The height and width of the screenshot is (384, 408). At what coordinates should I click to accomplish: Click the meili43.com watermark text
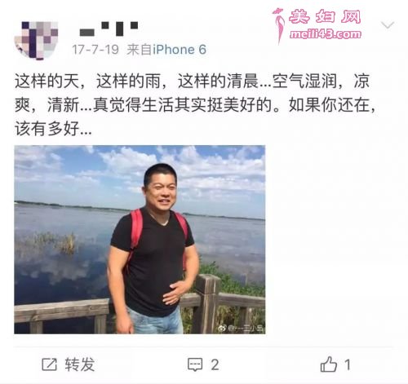coord(326,34)
